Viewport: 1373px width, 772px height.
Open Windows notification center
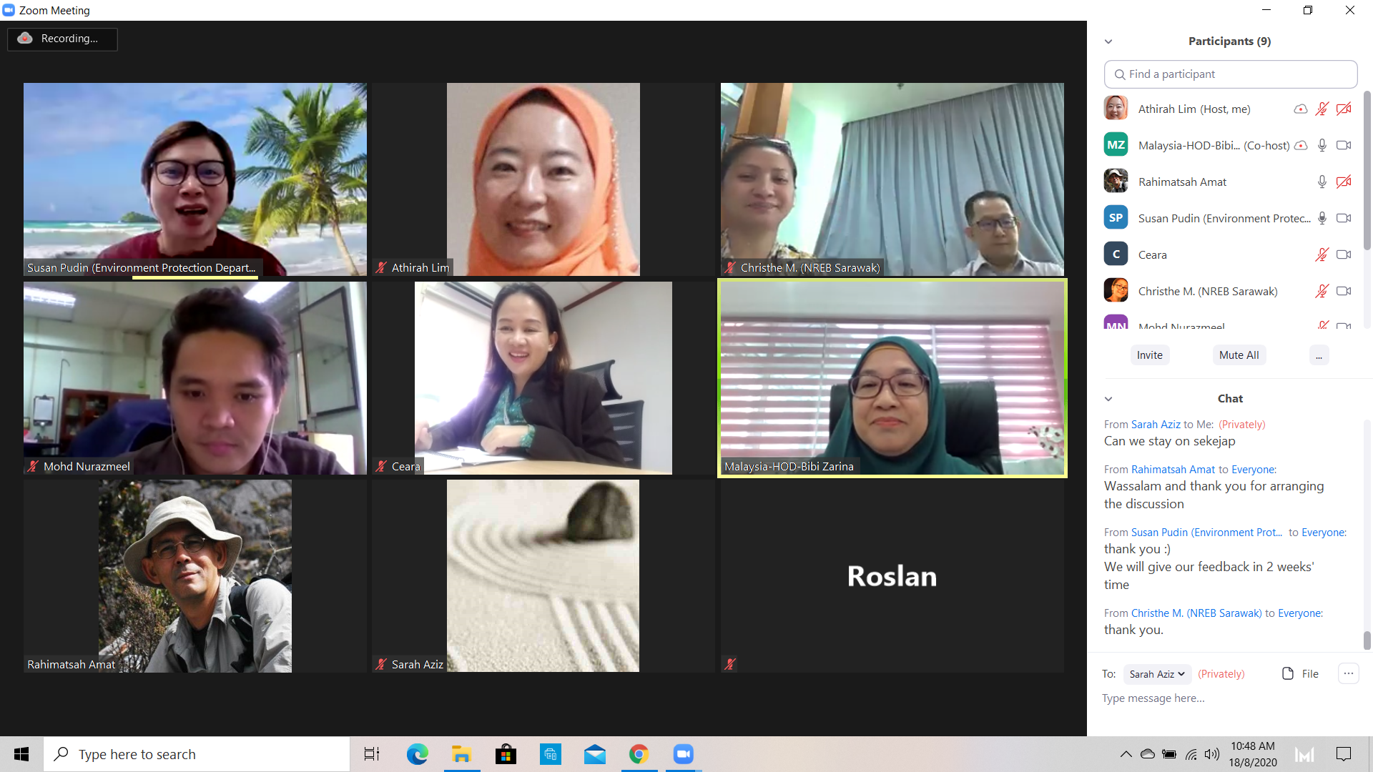[x=1344, y=754]
